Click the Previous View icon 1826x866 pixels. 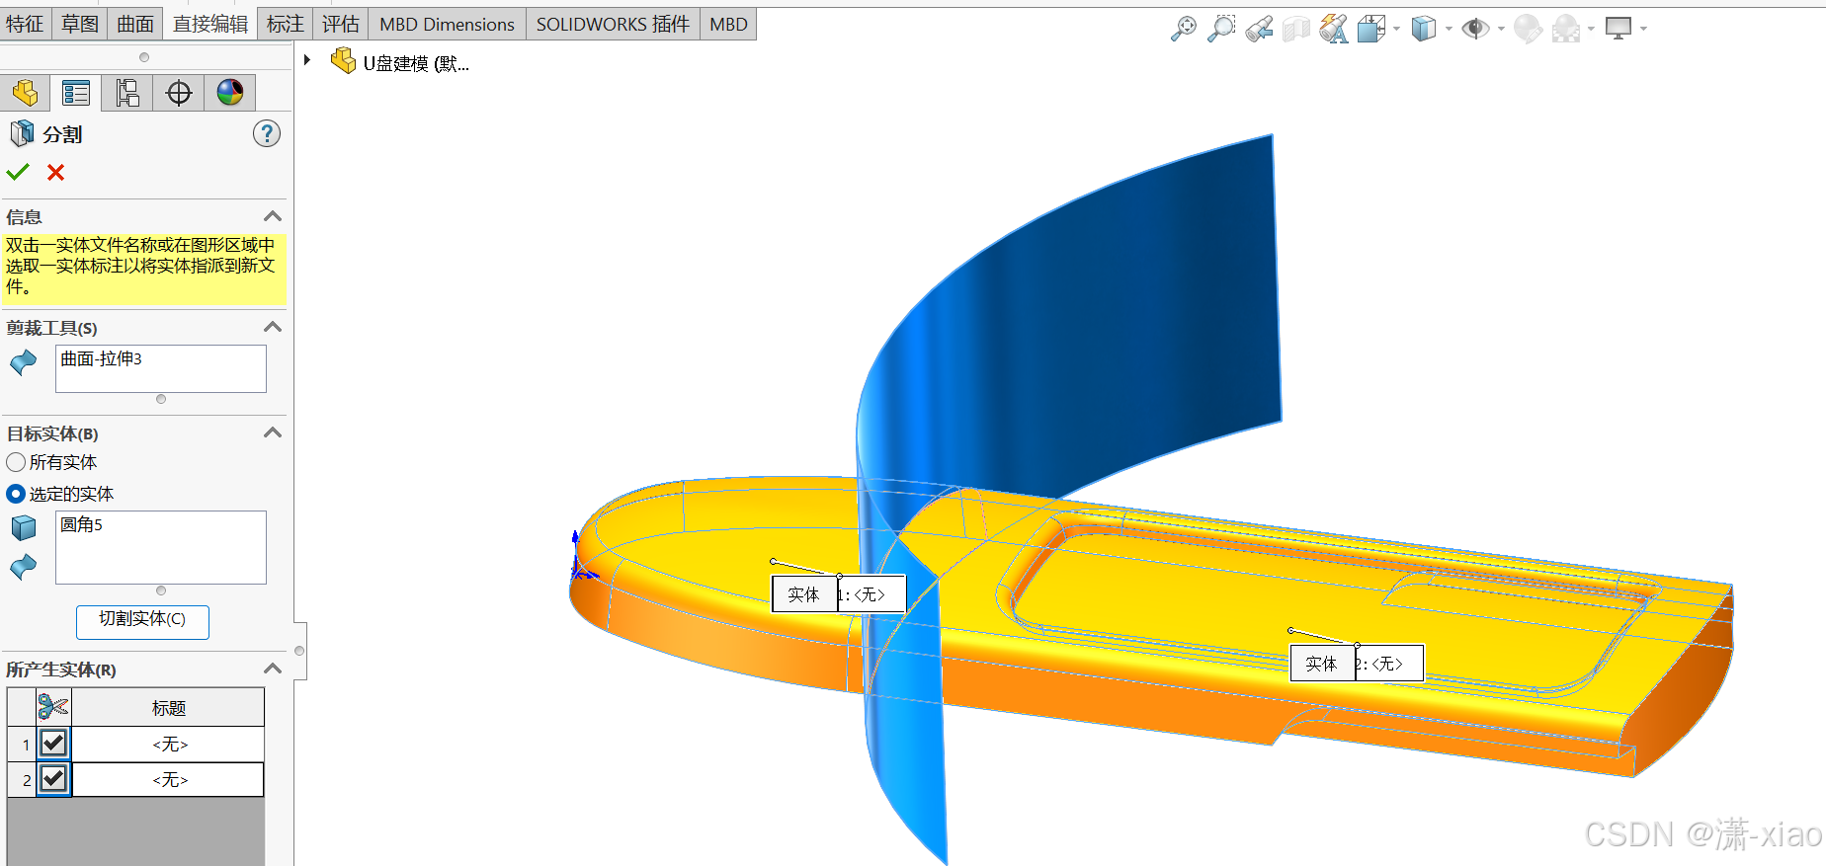click(1259, 29)
